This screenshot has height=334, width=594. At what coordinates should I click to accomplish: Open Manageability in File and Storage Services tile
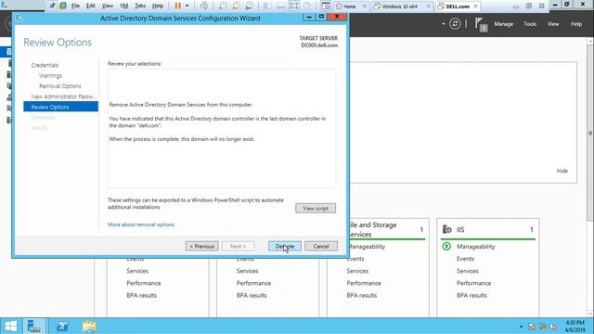367,247
